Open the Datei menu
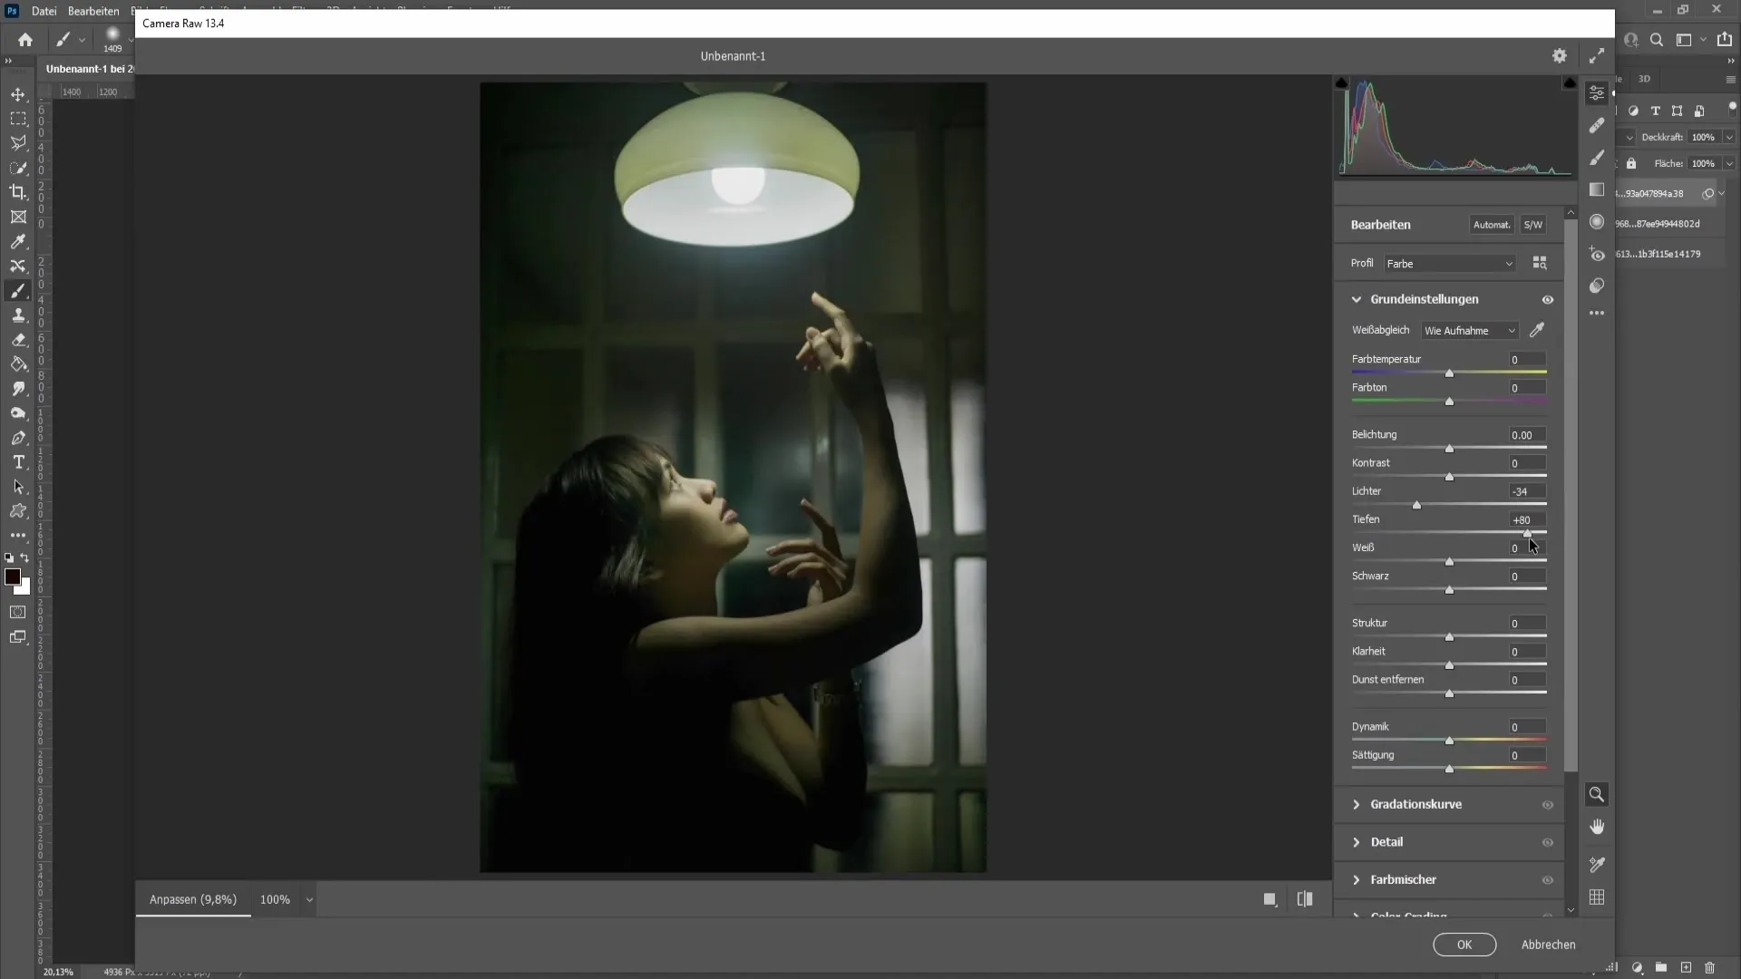Viewport: 1741px width, 979px height. pyautogui.click(x=44, y=11)
